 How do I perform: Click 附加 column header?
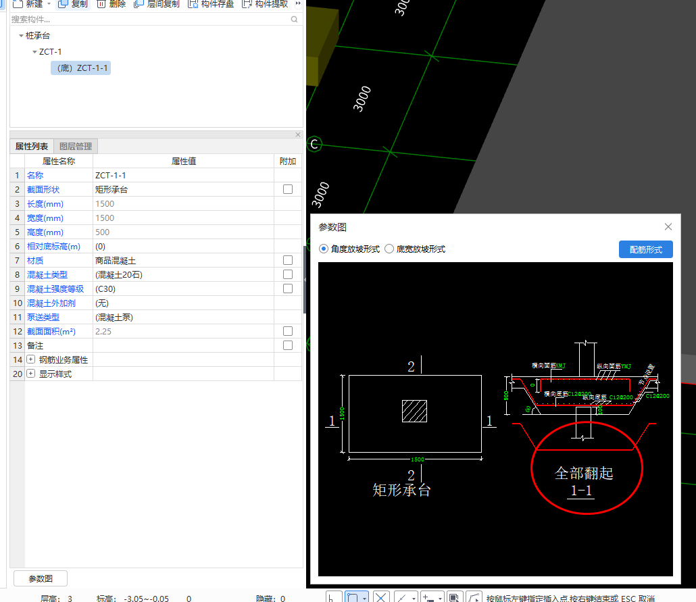[288, 161]
